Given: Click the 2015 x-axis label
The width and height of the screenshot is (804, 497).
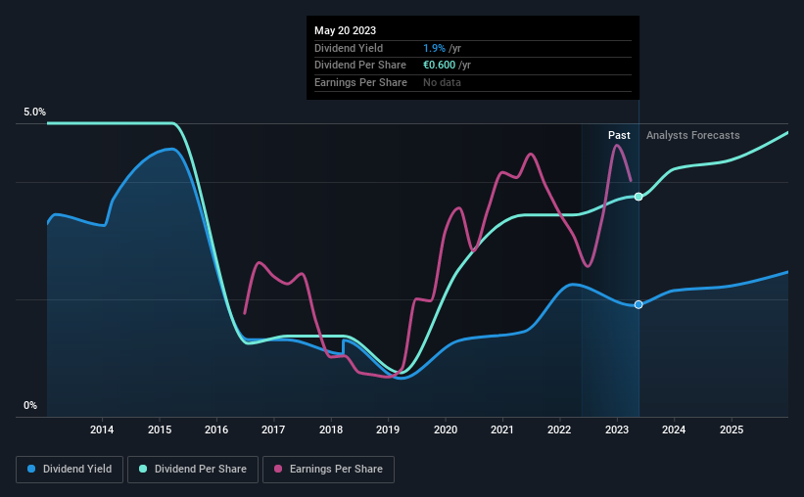Looking at the screenshot, I should pos(160,429).
